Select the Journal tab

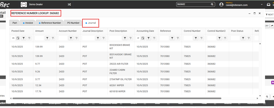[91, 23]
